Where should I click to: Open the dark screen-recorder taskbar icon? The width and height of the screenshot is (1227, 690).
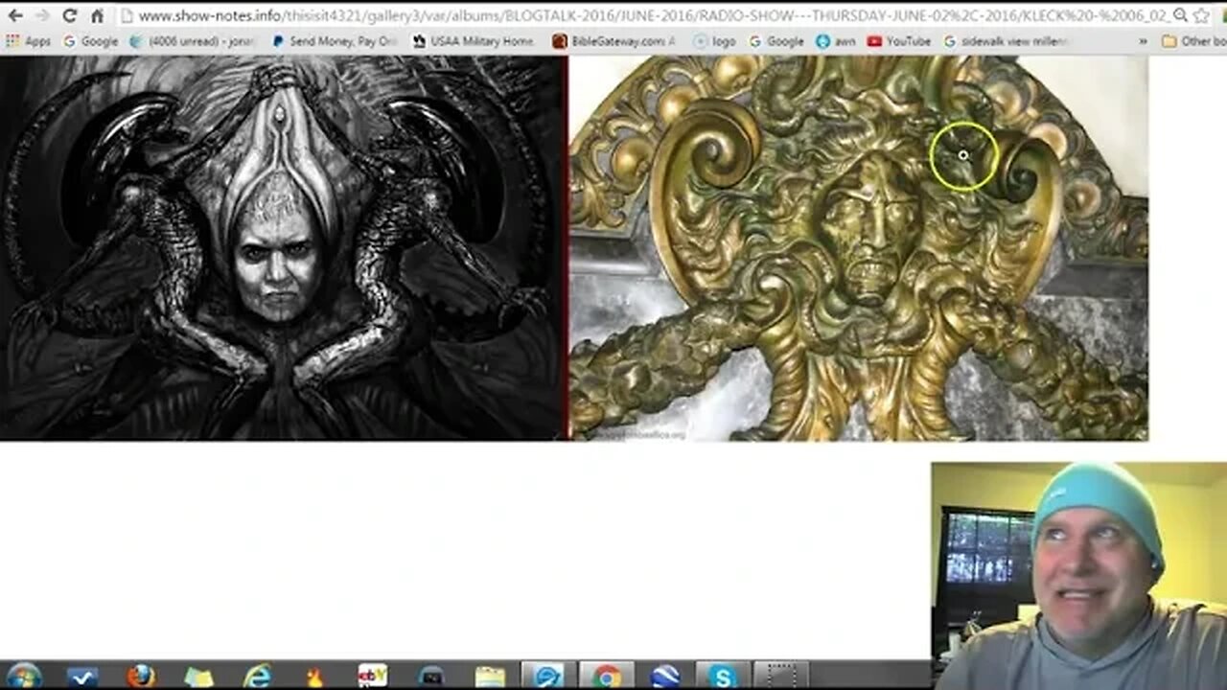coord(431,676)
